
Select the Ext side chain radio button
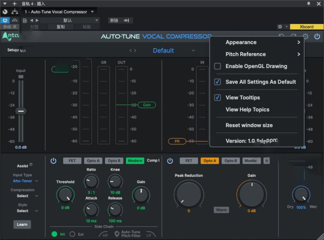click(72, 234)
